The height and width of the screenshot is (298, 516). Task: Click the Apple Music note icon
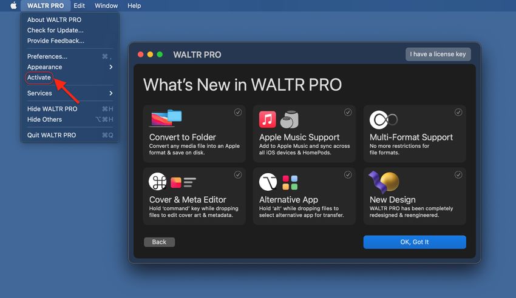tap(268, 119)
